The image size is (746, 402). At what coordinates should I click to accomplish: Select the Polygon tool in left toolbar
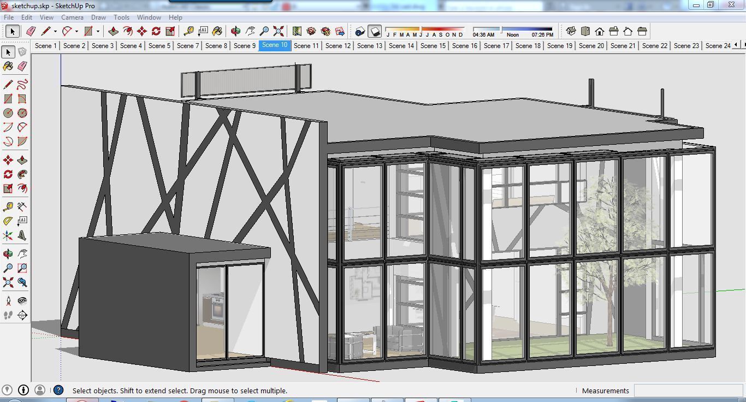coord(22,113)
